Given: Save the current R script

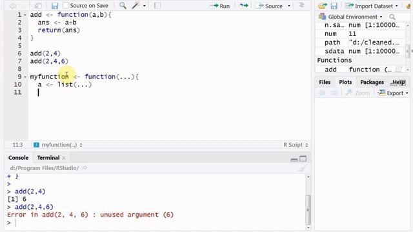Looking at the screenshot, I should (x=54, y=6).
